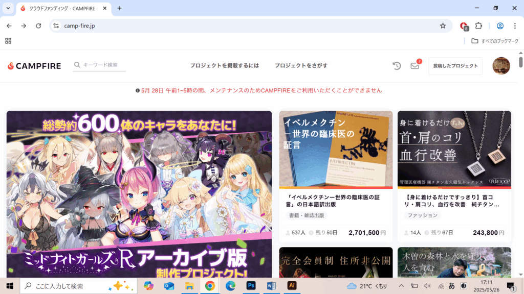Open すべてのブックマーク folder
The width and height of the screenshot is (524, 294).
[x=495, y=41]
